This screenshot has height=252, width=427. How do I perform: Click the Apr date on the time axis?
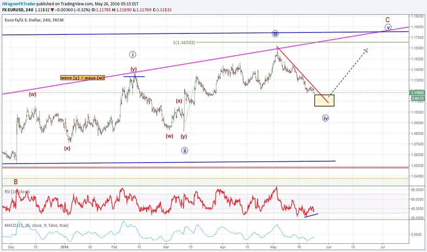click(223, 247)
